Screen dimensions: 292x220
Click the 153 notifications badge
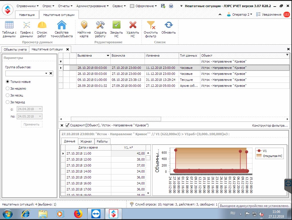pyautogui.click(x=287, y=15)
